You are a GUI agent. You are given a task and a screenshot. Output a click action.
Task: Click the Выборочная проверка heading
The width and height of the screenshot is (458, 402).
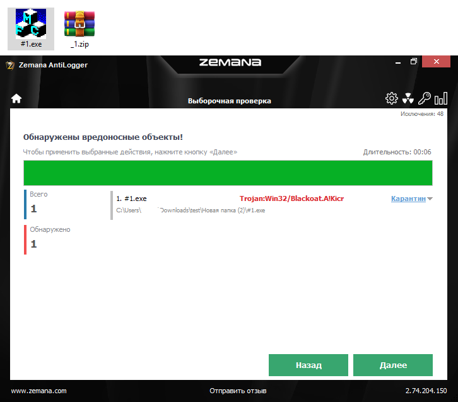click(229, 101)
